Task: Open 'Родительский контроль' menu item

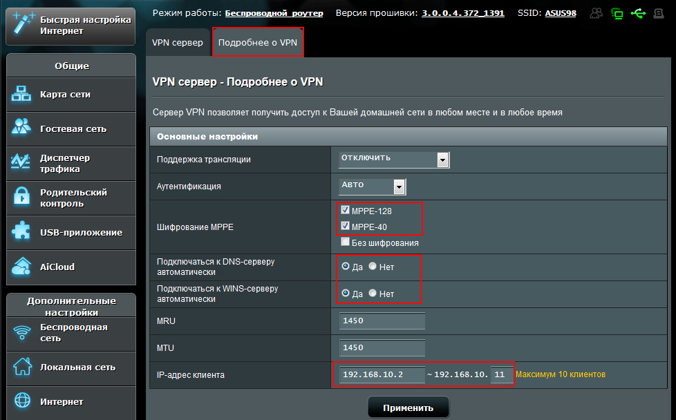Action: pos(71,198)
